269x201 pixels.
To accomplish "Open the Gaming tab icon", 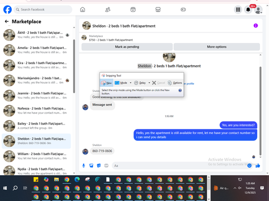I will tap(183, 10).
